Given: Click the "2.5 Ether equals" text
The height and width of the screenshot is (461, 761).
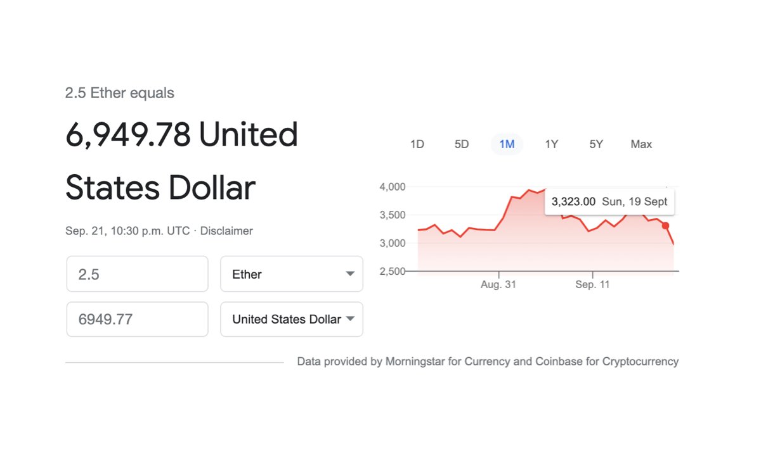Looking at the screenshot, I should [120, 93].
